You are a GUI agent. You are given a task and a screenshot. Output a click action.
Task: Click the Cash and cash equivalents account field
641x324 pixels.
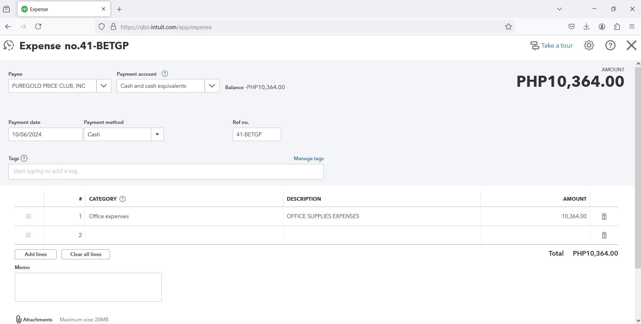click(161, 86)
